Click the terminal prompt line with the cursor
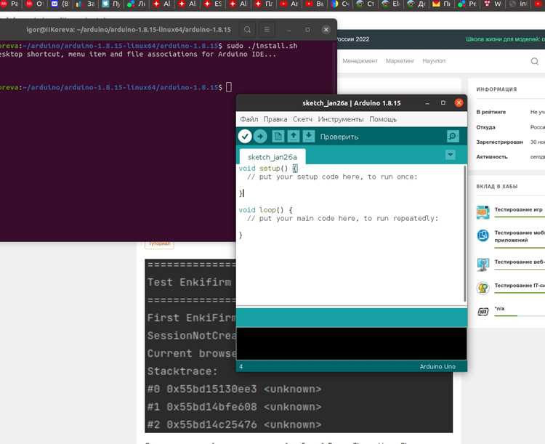This screenshot has width=545, height=444. click(116, 87)
